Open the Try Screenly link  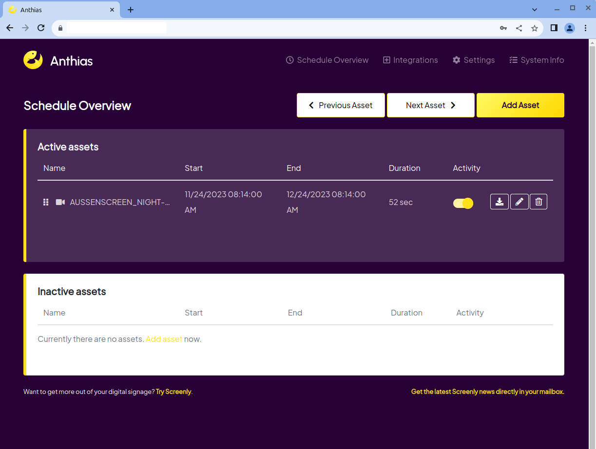[x=173, y=391]
